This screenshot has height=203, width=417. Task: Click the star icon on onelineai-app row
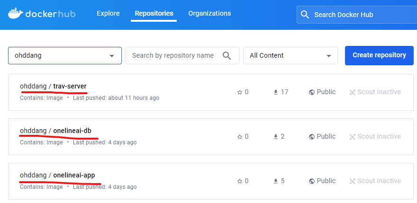240,181
